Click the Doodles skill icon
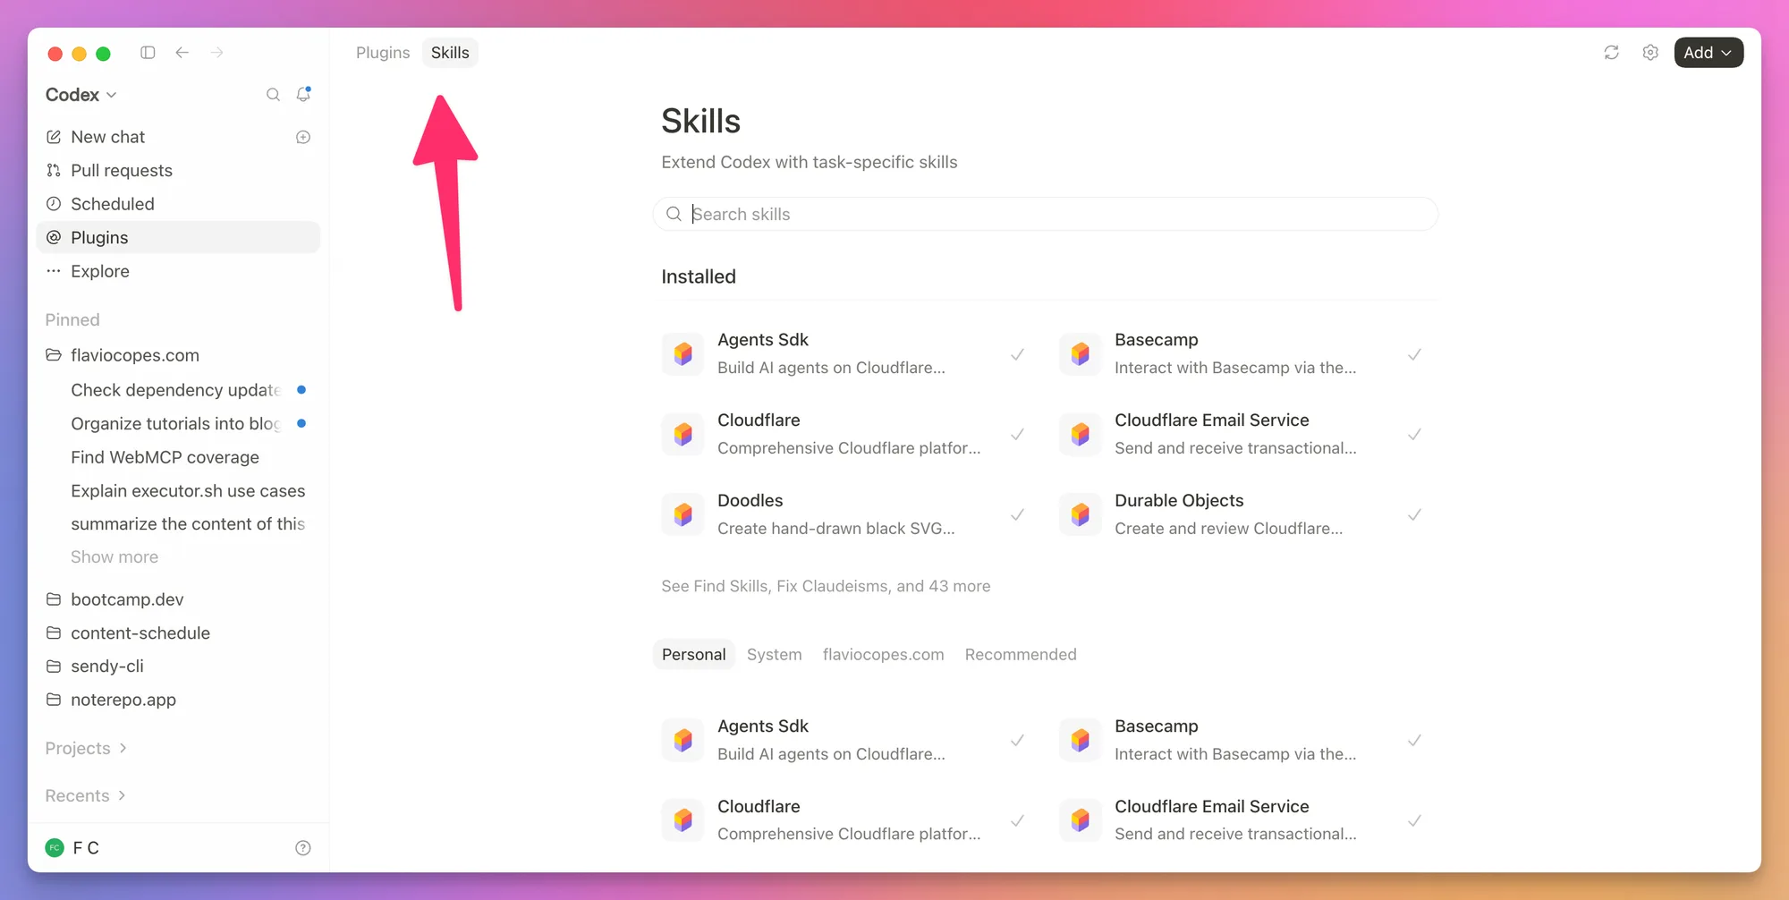 click(683, 514)
